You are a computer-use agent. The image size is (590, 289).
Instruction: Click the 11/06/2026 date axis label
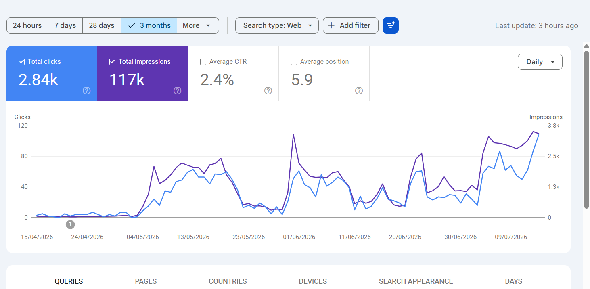355,237
